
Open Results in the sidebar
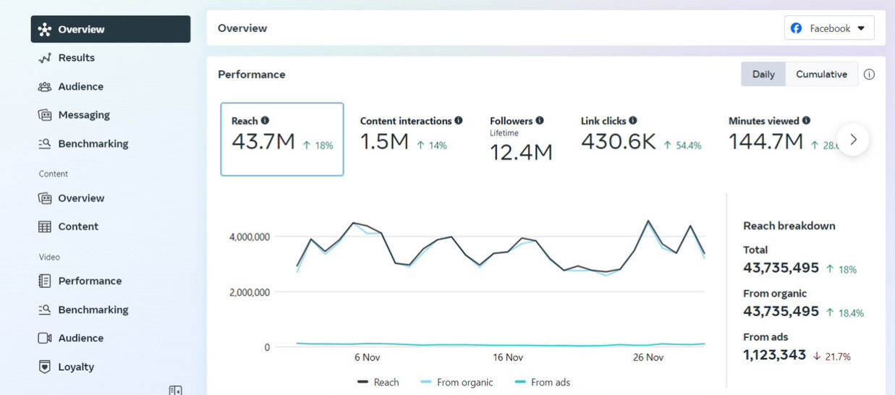(x=76, y=58)
